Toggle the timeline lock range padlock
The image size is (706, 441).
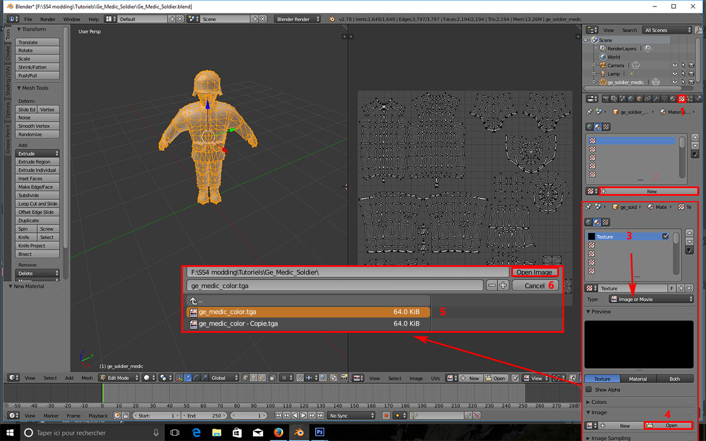125,416
